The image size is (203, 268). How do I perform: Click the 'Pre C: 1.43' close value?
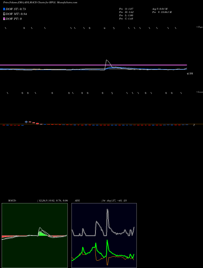pyautogui.click(x=126, y=19)
